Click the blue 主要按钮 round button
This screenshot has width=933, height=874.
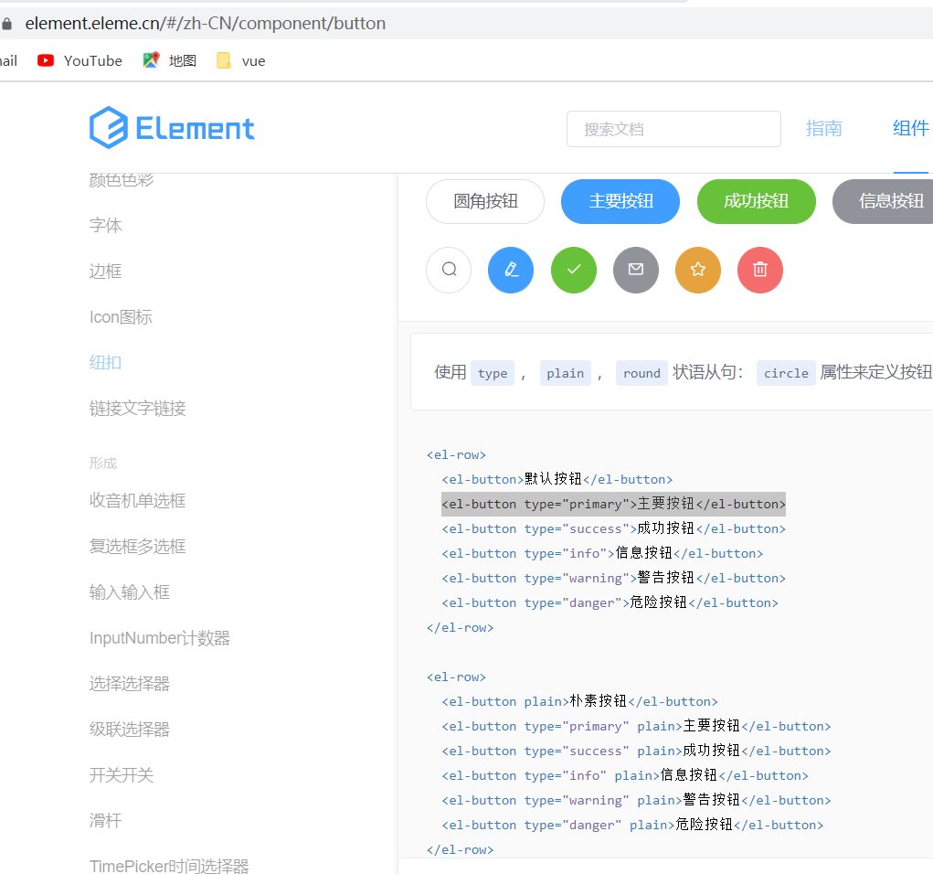tap(620, 201)
